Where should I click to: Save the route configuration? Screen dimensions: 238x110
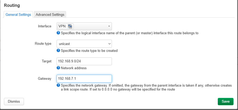click(x=225, y=101)
